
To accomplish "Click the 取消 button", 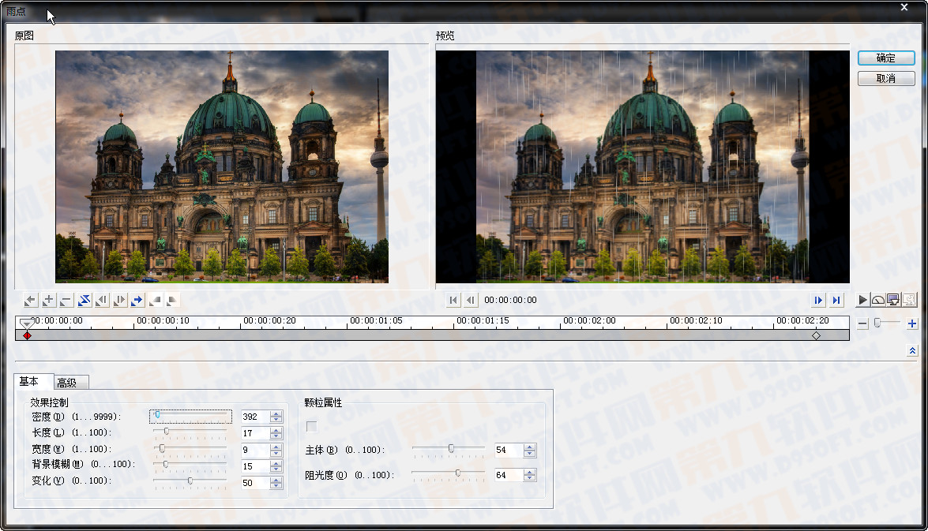I will (x=886, y=78).
